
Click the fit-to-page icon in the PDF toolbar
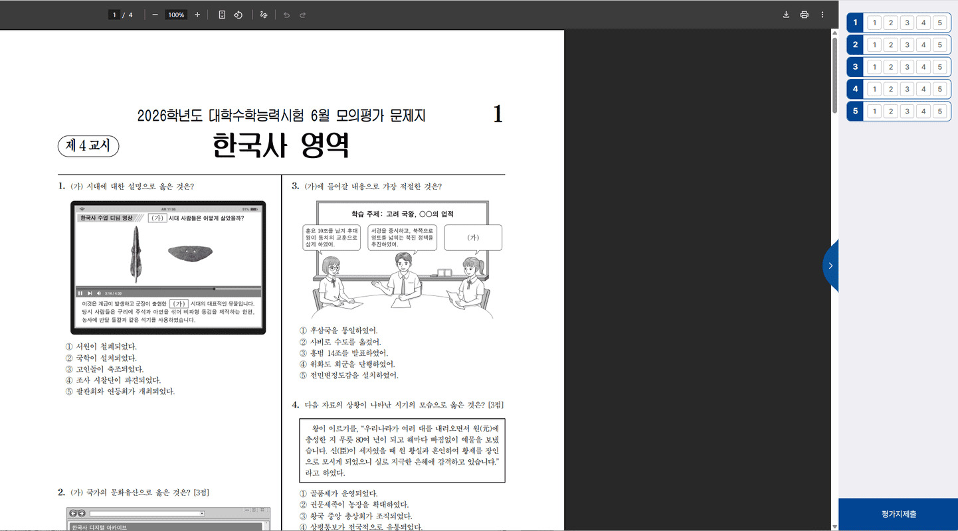222,15
